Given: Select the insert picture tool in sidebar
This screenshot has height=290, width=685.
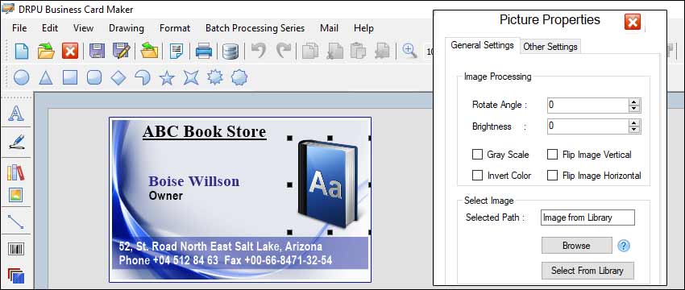Looking at the screenshot, I should tap(16, 195).
